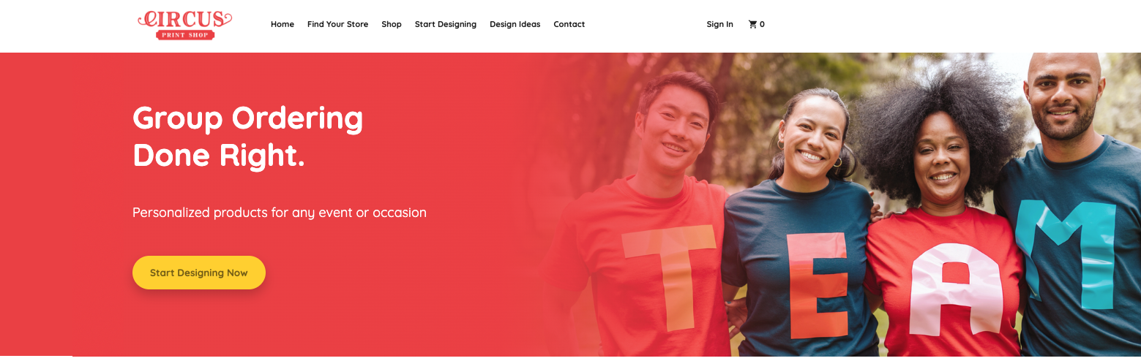Click the yellow Start Designing Now button
This screenshot has width=1141, height=361.
point(199,273)
